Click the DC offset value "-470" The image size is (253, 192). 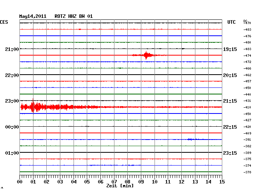coord(248,23)
